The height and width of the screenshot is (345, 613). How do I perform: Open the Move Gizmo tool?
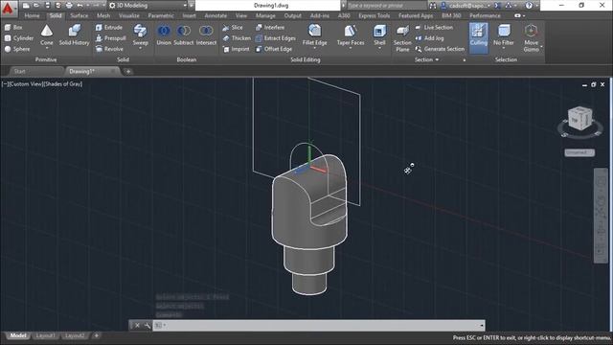tap(531, 37)
